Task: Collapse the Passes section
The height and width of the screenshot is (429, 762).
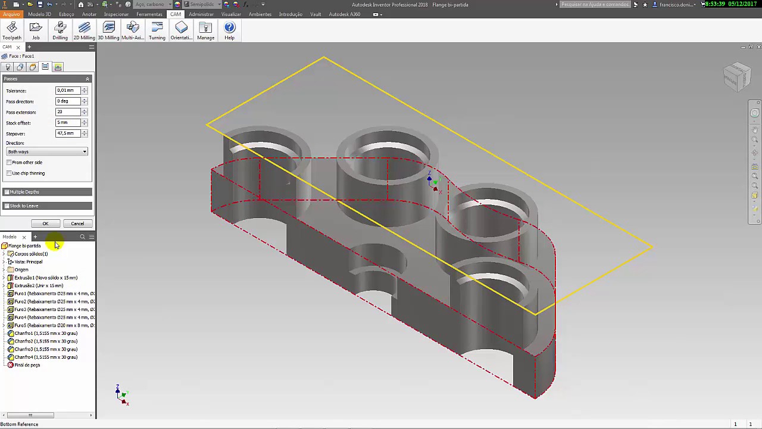Action: pyautogui.click(x=88, y=79)
